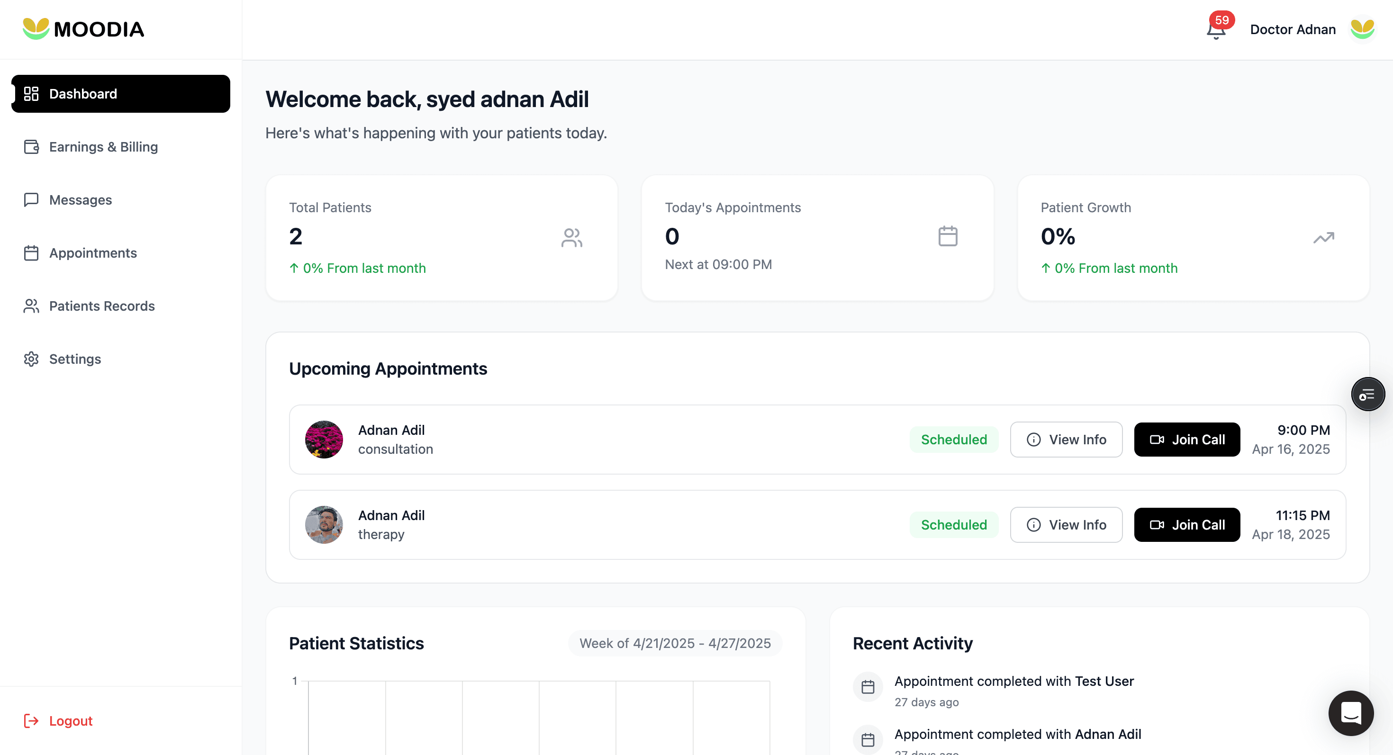
Task: Navigate to Appointments section
Action: [92, 253]
